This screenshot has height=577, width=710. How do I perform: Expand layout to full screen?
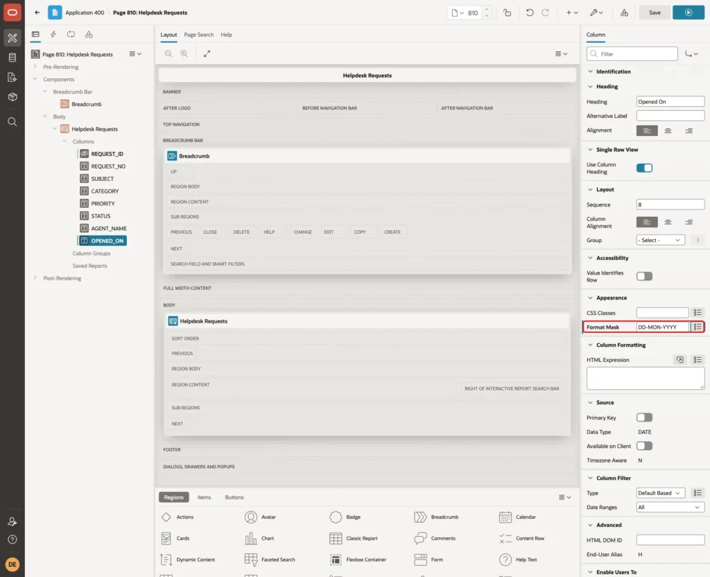[x=207, y=53]
